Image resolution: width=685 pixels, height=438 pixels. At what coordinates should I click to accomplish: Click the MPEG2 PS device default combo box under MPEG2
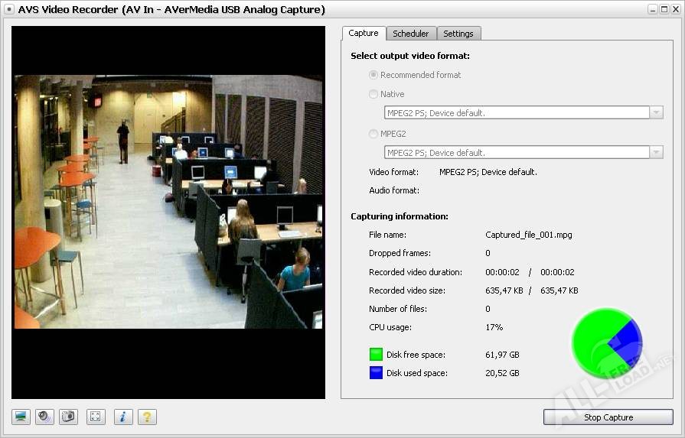pyautogui.click(x=524, y=152)
